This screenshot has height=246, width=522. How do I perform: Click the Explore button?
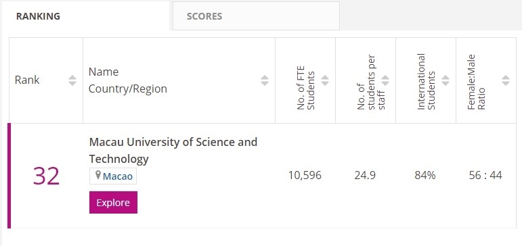113,203
